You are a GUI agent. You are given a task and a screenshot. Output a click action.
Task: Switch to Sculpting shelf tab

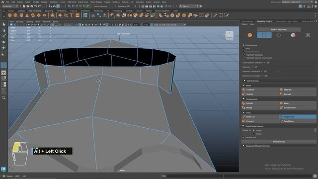pos(49,11)
